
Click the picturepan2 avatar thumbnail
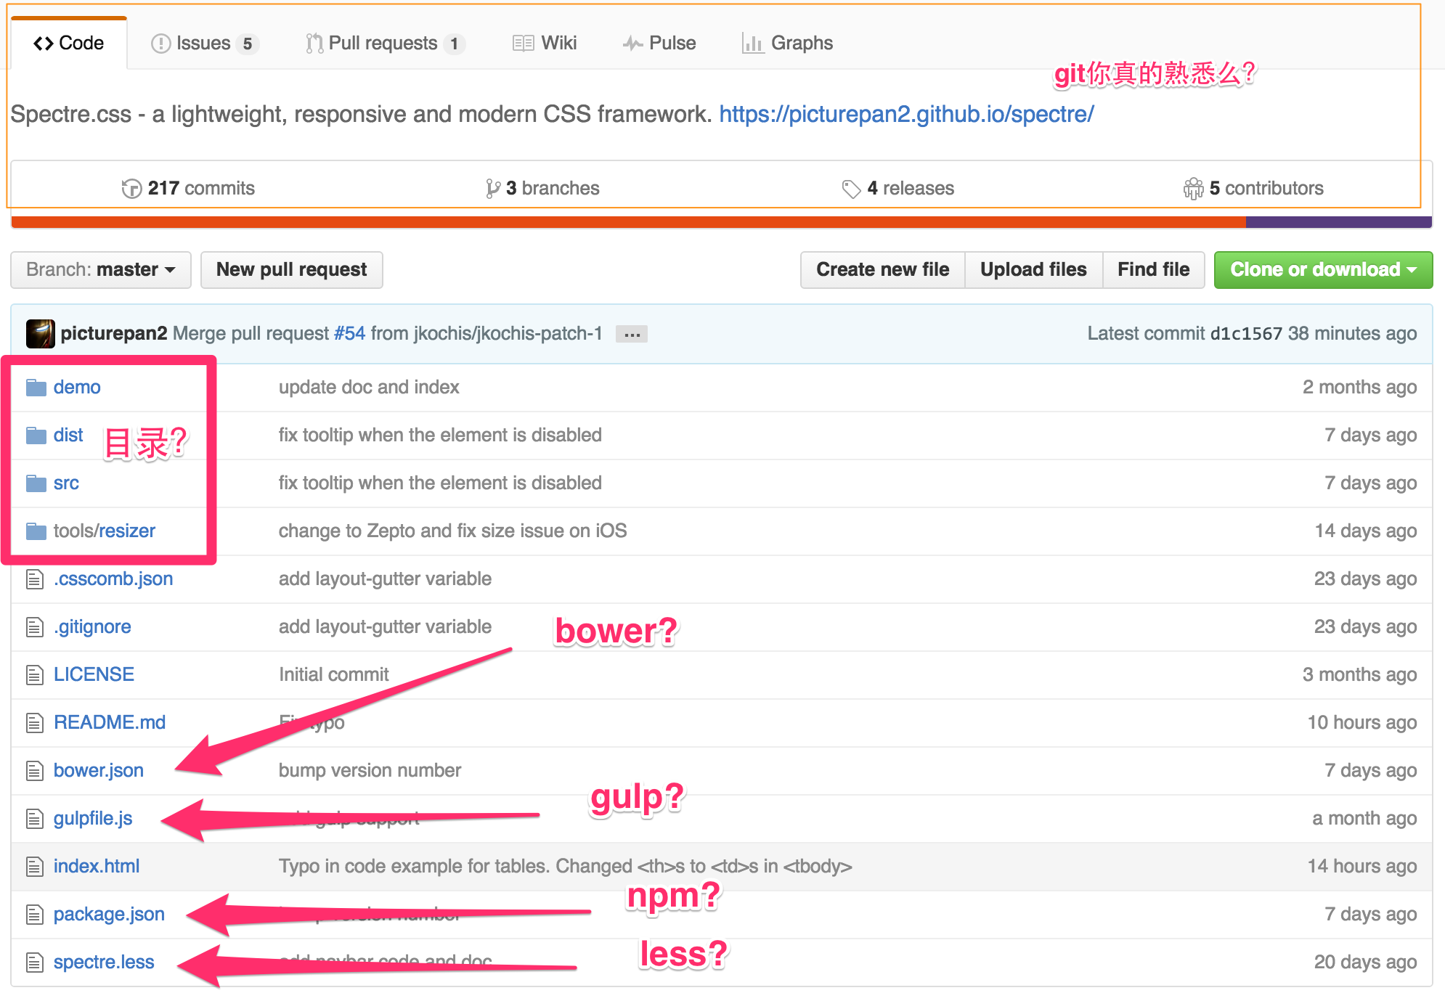(x=41, y=334)
